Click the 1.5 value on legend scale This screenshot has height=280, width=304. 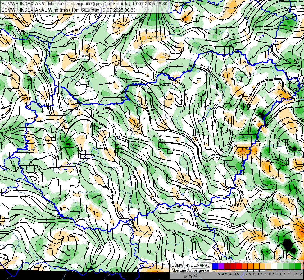(295, 274)
